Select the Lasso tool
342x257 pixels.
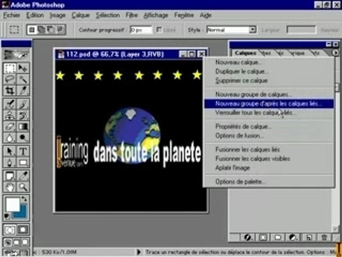coord(10,79)
